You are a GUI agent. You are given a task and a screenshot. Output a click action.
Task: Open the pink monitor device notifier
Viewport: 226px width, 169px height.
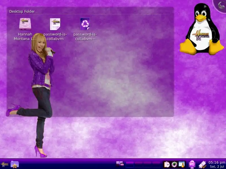pos(192,164)
